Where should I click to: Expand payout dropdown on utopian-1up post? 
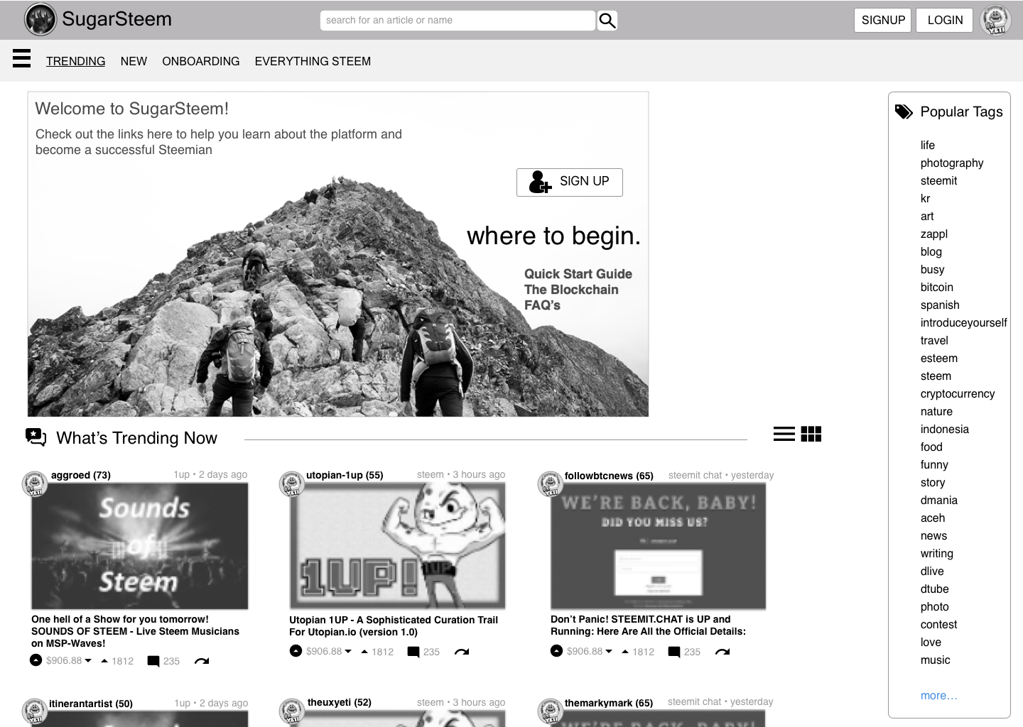point(348,651)
